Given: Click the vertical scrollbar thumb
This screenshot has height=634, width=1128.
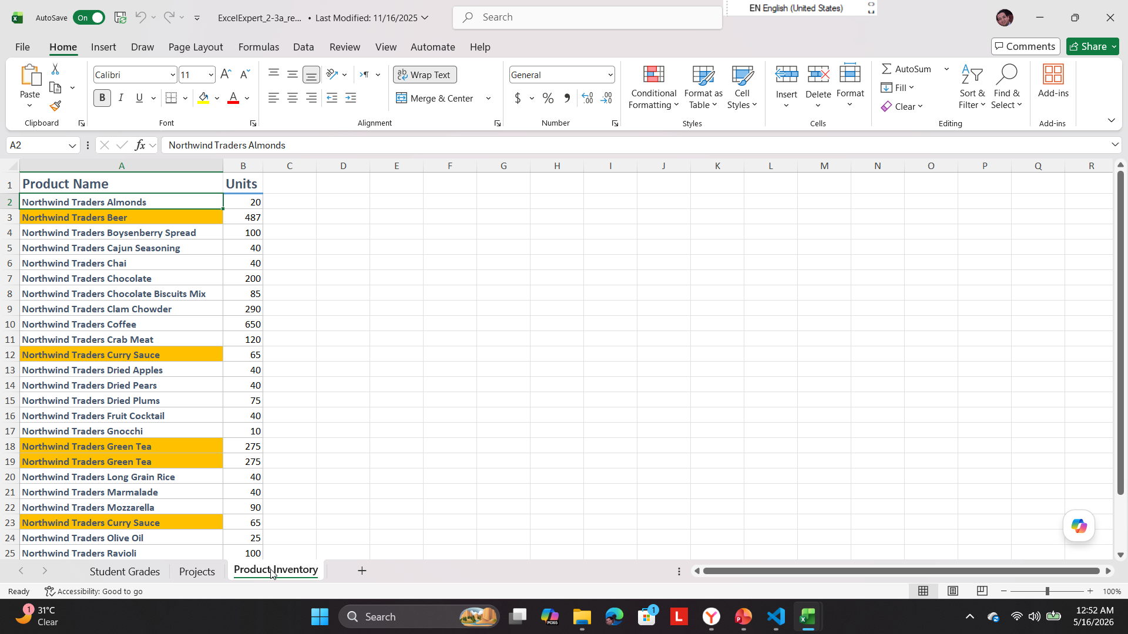Looking at the screenshot, I should point(1120,333).
